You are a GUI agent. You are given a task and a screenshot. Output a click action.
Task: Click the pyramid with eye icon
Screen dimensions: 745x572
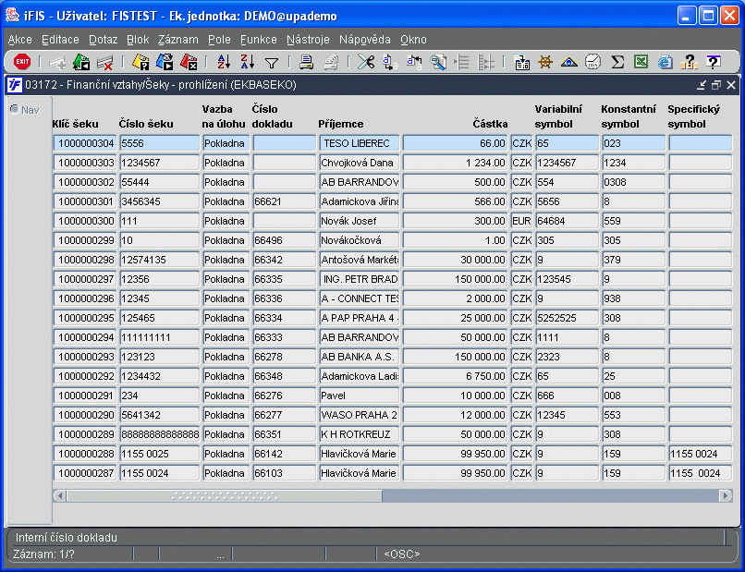pos(568,62)
